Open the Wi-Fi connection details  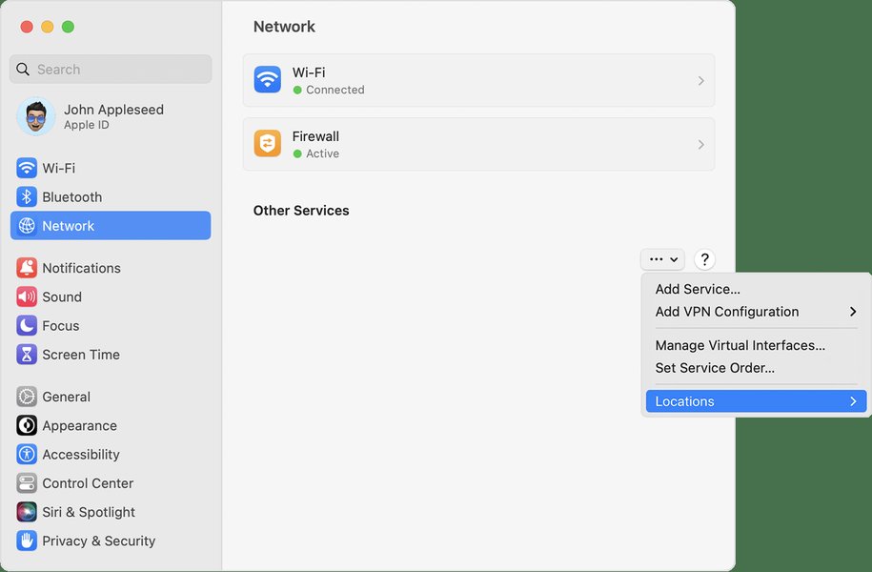[480, 80]
